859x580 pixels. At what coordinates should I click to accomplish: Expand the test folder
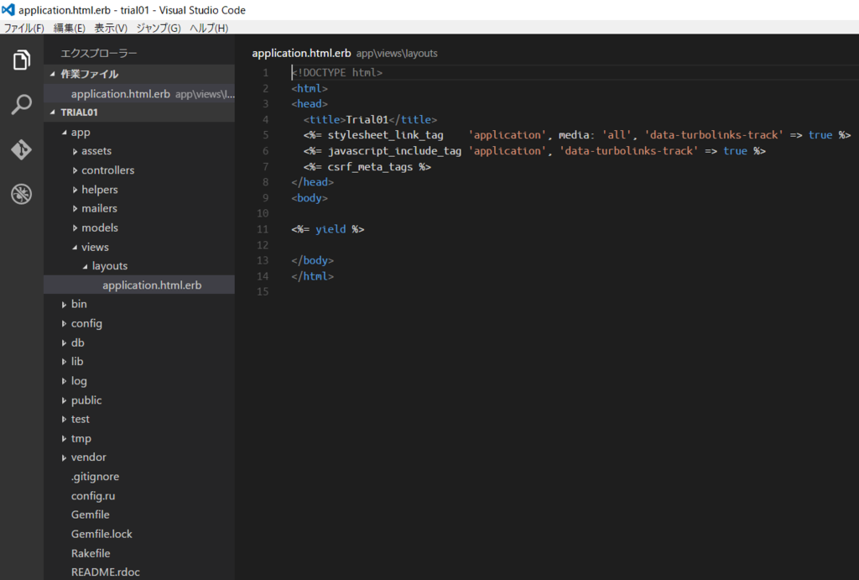click(x=64, y=420)
